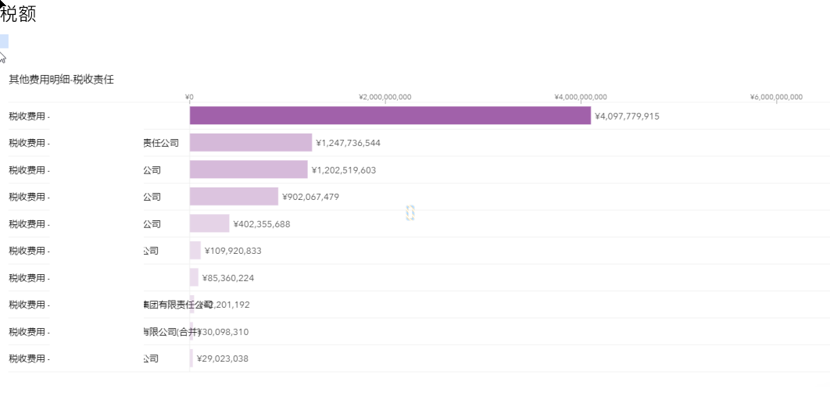The image size is (830, 396).
Task: Click the ¥4,000,000,000 axis tick label
Action: pos(580,98)
